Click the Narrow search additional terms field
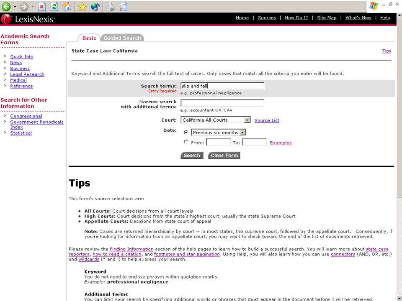Image resolution: width=402 pixels, height=301 pixels. [x=222, y=103]
